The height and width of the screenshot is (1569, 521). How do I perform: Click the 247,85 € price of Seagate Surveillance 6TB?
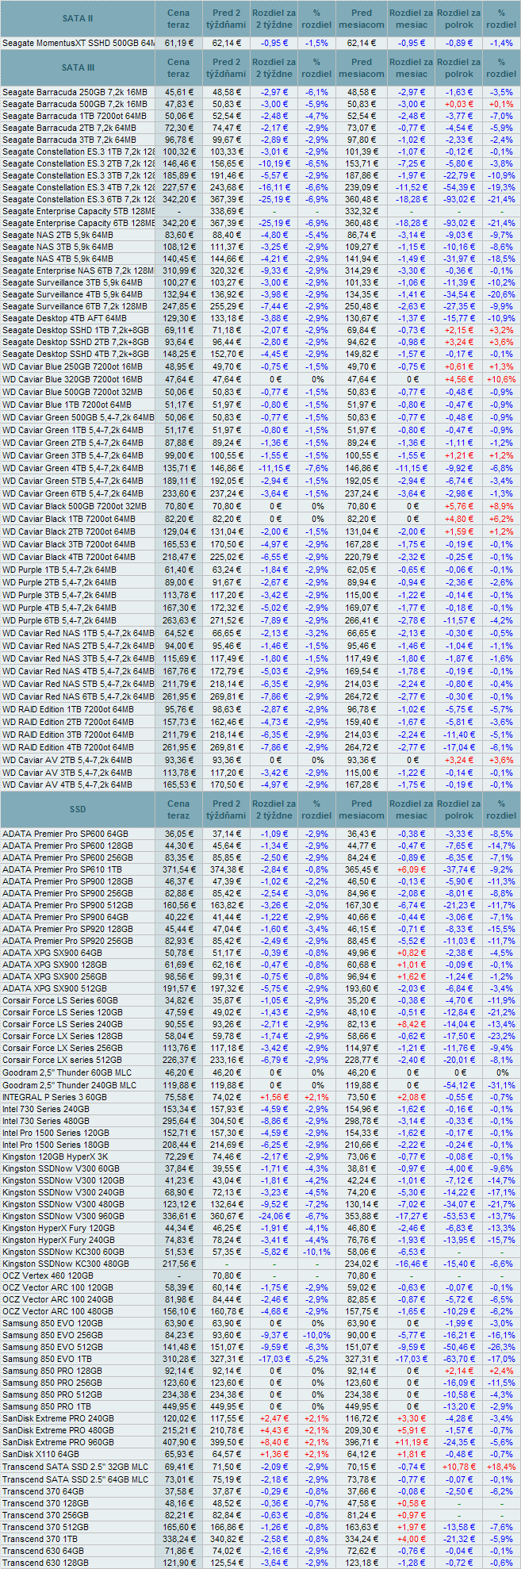pos(178,306)
